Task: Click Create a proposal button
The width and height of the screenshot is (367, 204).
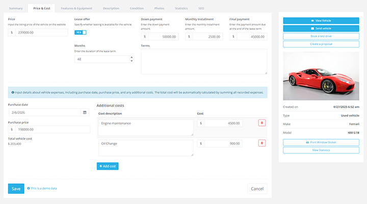Action: click(x=321, y=44)
